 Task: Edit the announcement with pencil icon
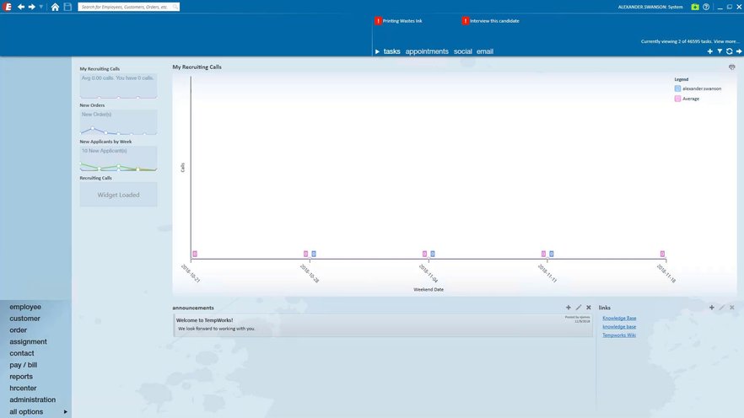pyautogui.click(x=579, y=308)
